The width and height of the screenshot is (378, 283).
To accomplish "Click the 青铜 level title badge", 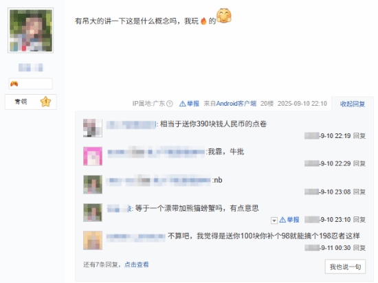I will 21,102.
